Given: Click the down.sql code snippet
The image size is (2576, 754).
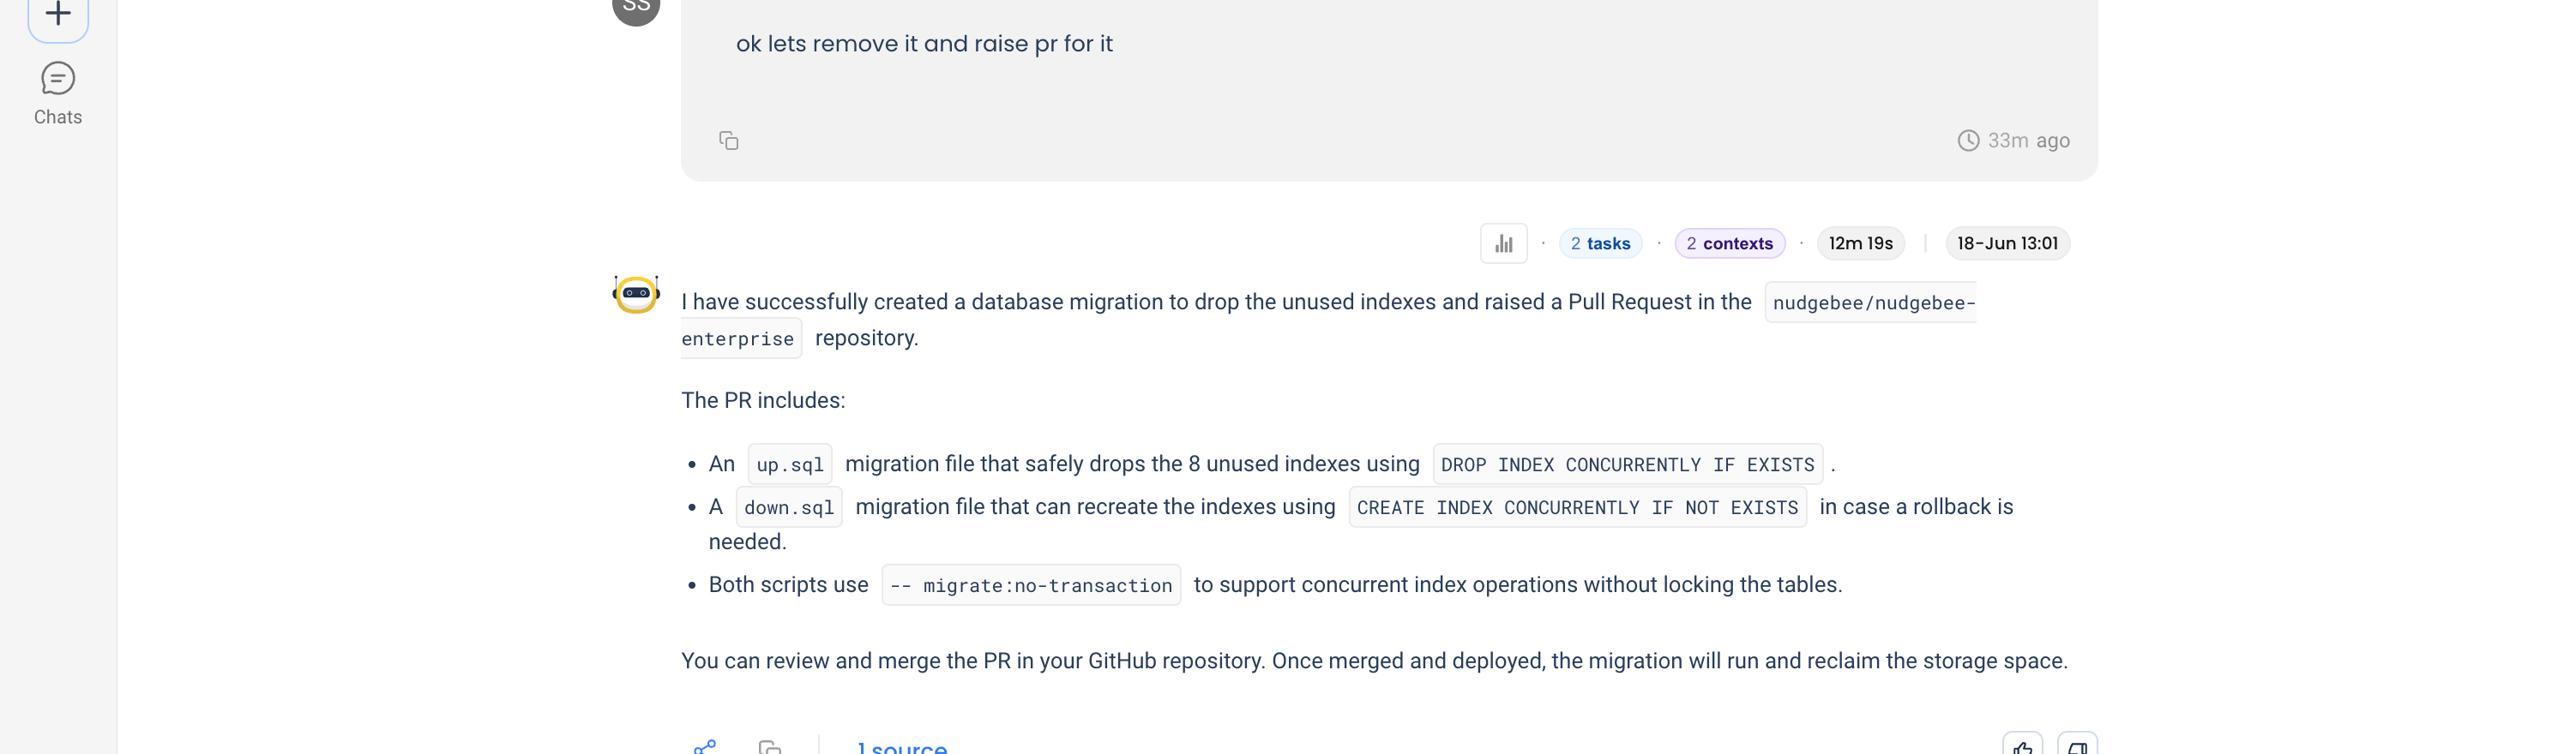Looking at the screenshot, I should point(789,507).
